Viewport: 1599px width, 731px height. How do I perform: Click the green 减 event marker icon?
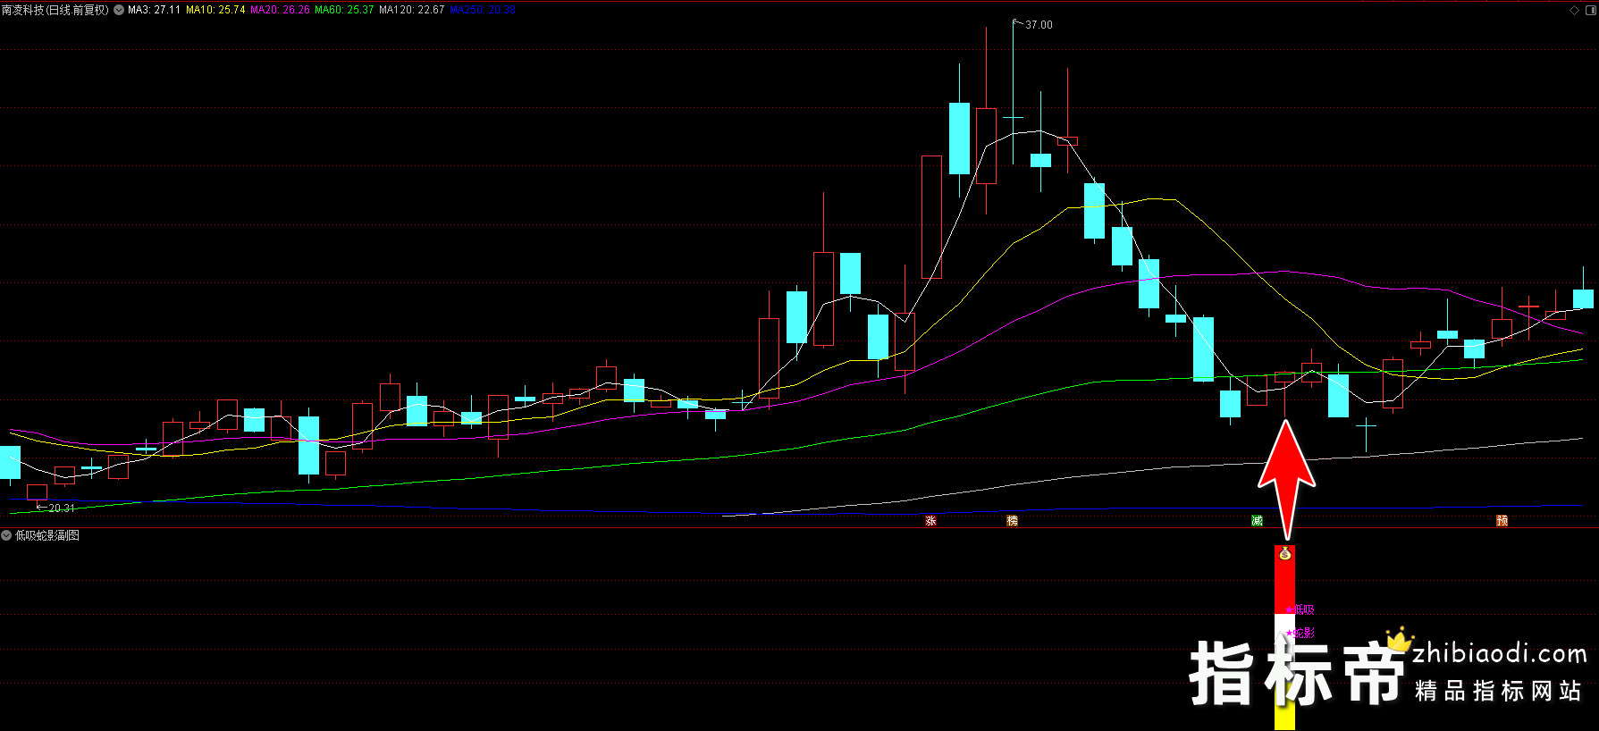point(1257,520)
